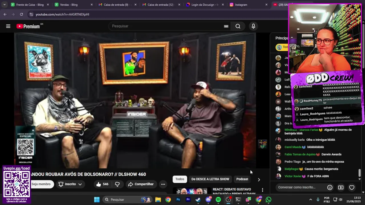Open Windows Start menu

[97, 200]
